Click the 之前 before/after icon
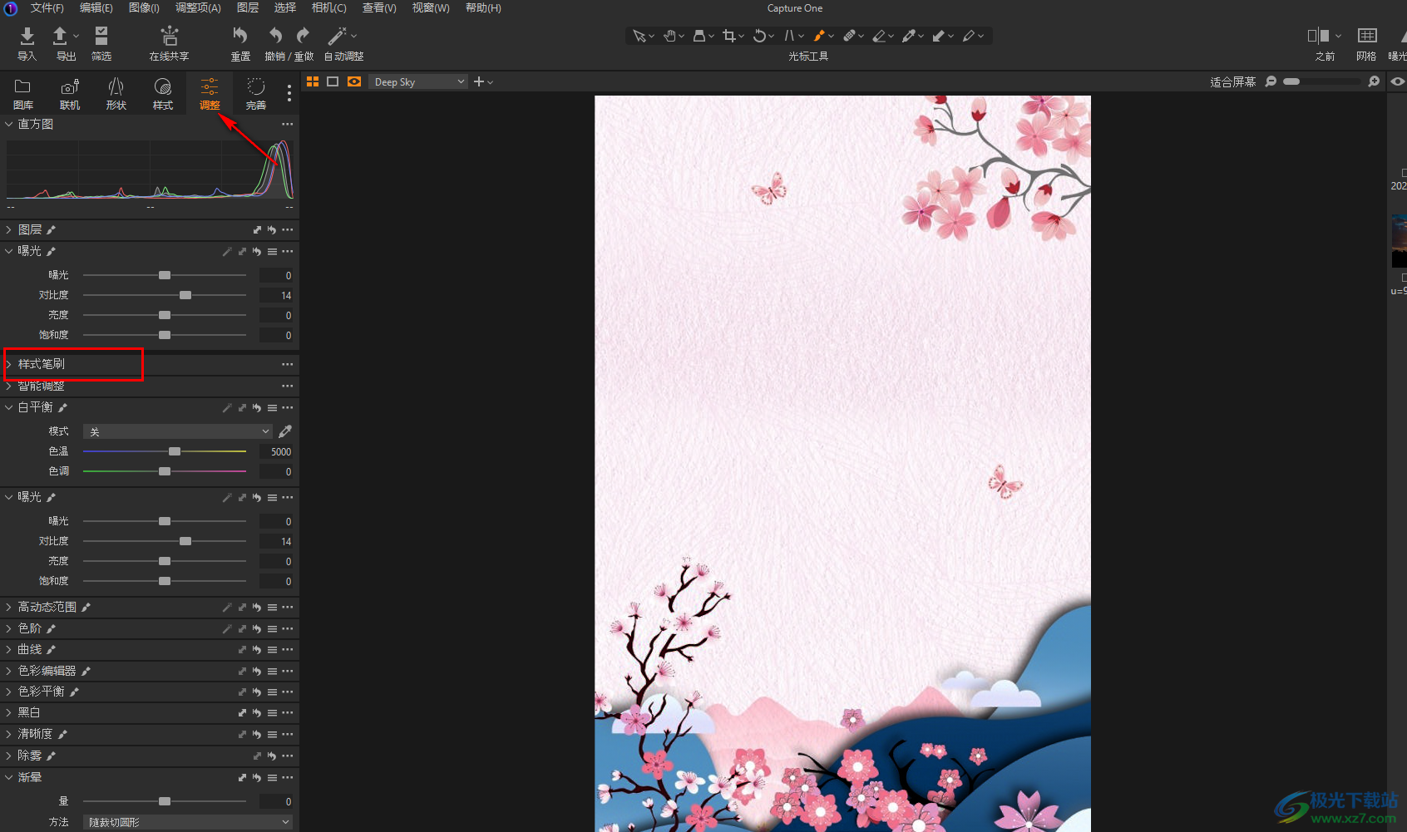This screenshot has height=832, width=1407. (x=1318, y=36)
